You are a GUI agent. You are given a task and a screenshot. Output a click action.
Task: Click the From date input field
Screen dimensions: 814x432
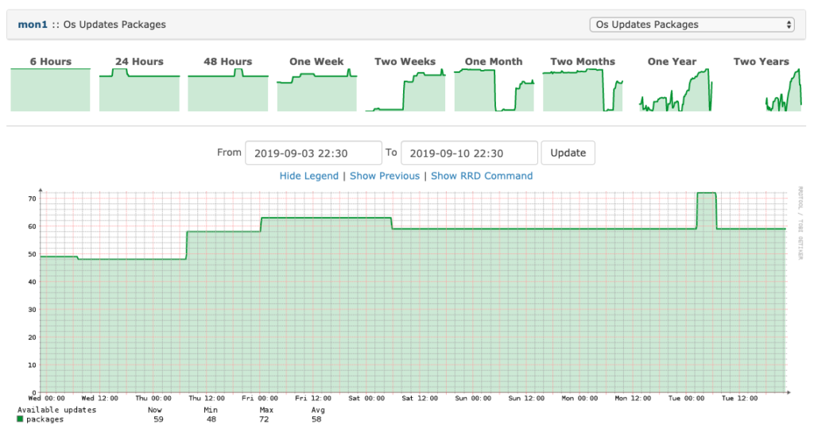[x=313, y=153]
